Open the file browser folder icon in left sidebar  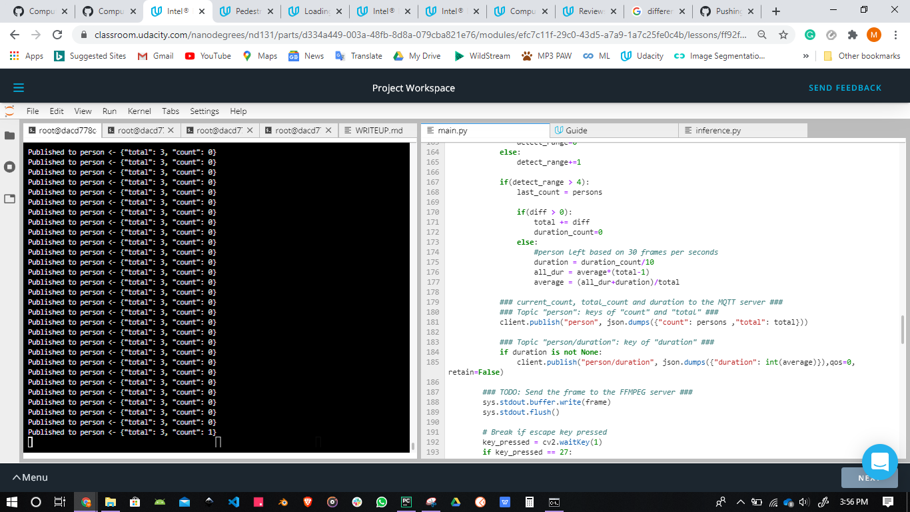point(9,135)
